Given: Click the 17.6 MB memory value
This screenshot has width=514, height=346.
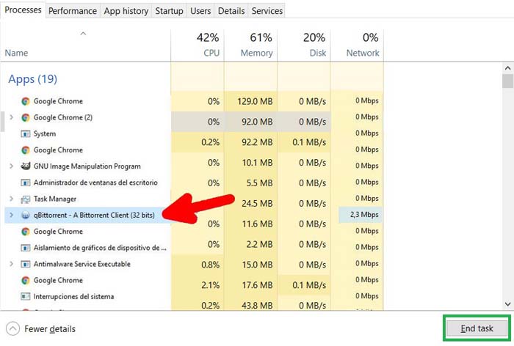Looking at the screenshot, I should tap(257, 285).
